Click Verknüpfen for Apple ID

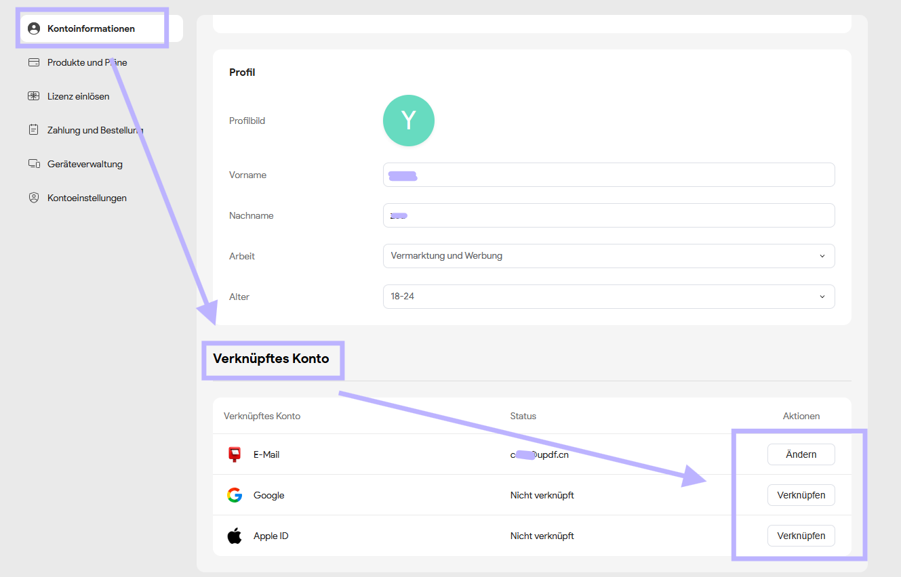pos(801,536)
